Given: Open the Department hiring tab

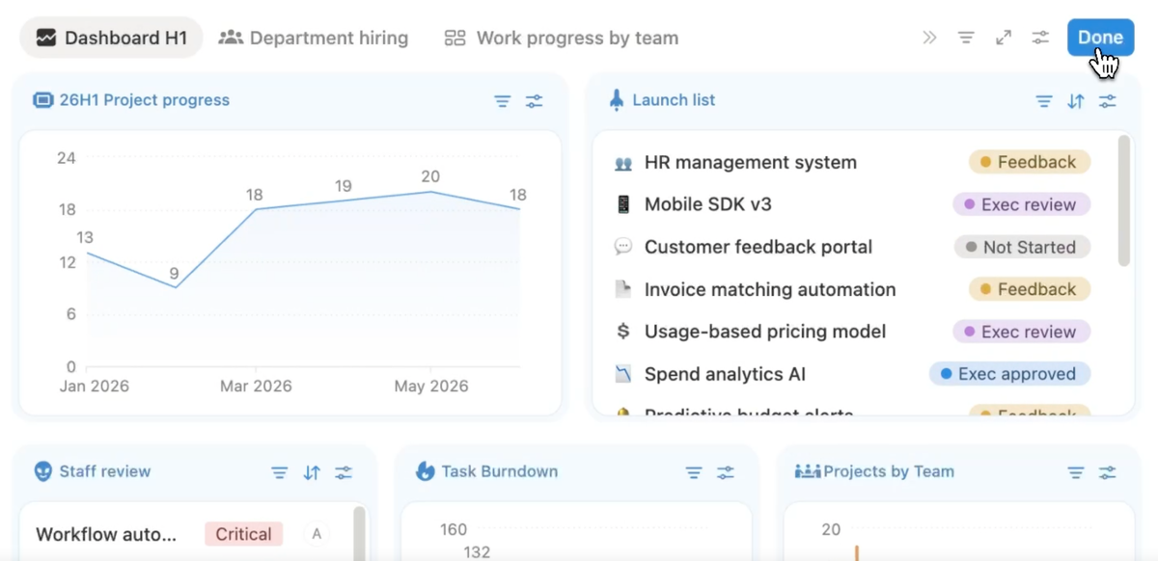Looking at the screenshot, I should (x=314, y=38).
